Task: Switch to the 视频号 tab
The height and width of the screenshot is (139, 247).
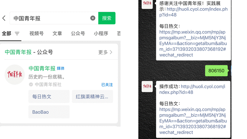Action: [36, 34]
